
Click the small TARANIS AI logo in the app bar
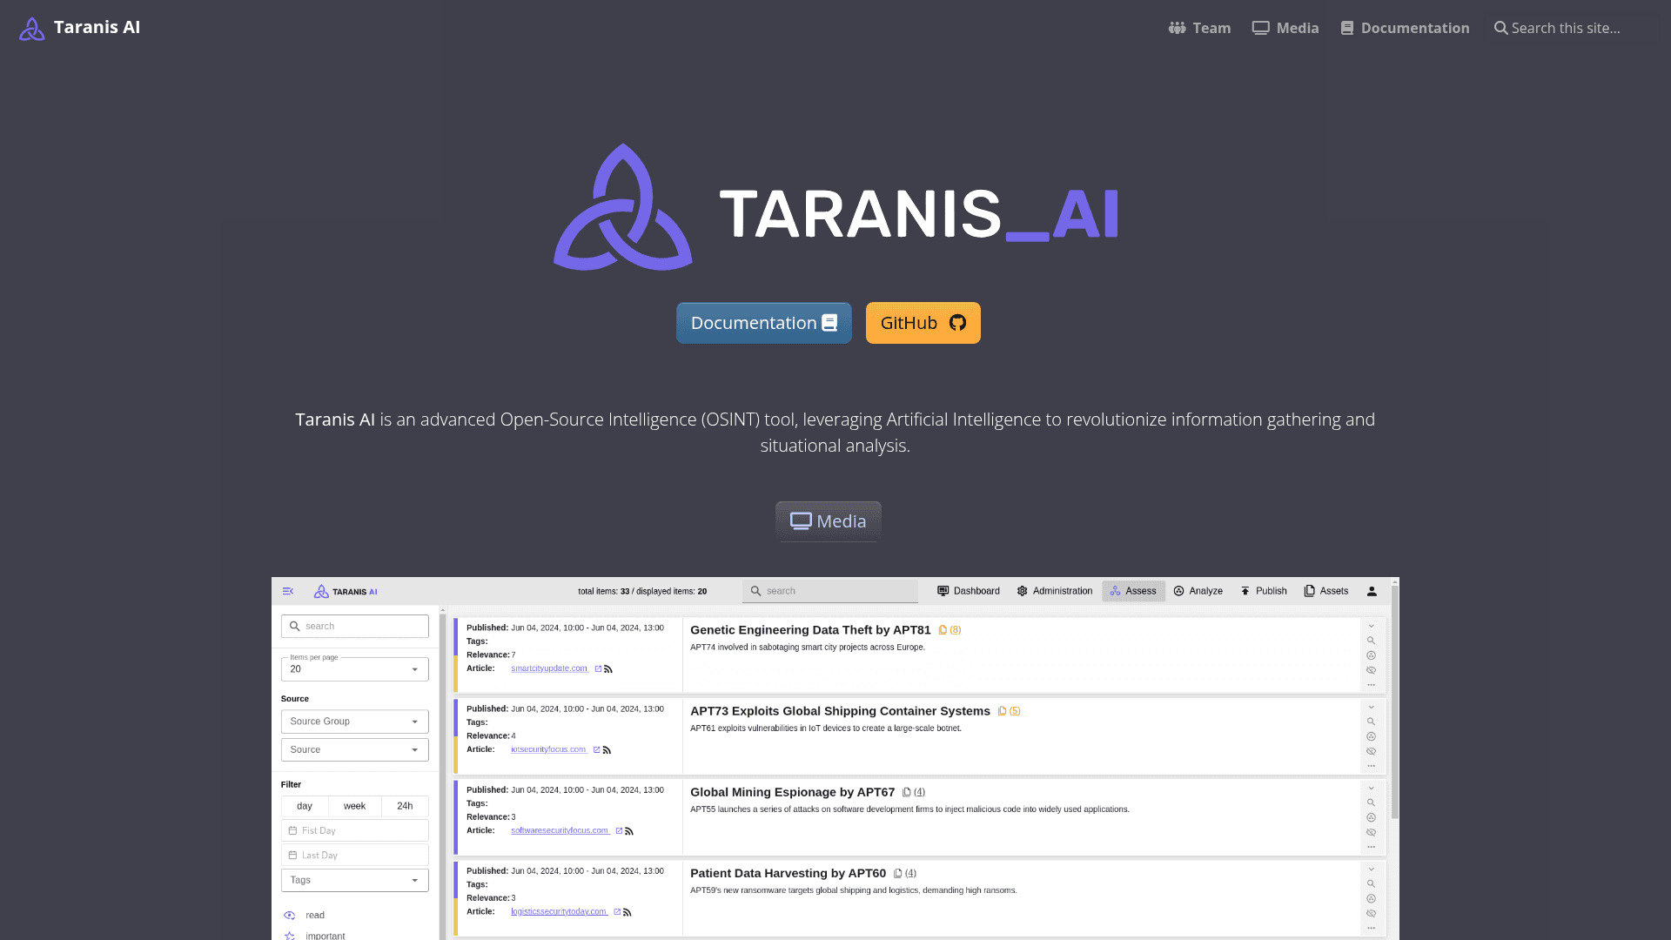[x=346, y=592]
